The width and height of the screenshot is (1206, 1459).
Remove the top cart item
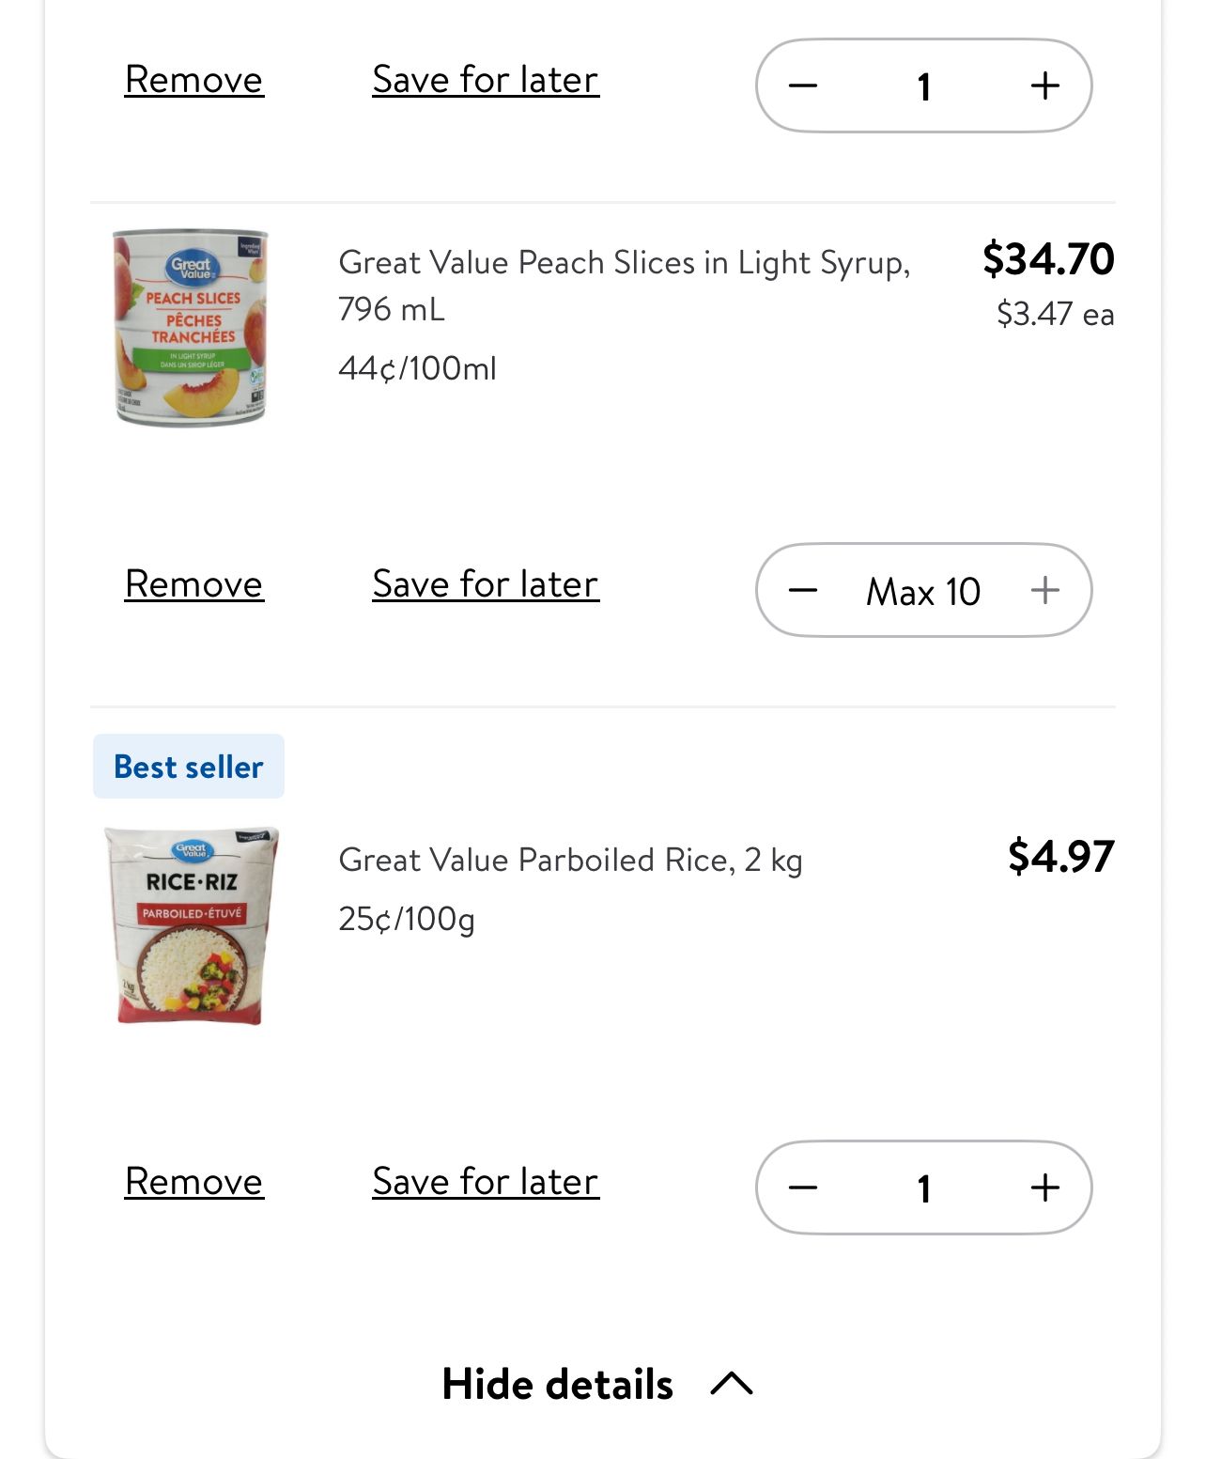[x=194, y=80]
